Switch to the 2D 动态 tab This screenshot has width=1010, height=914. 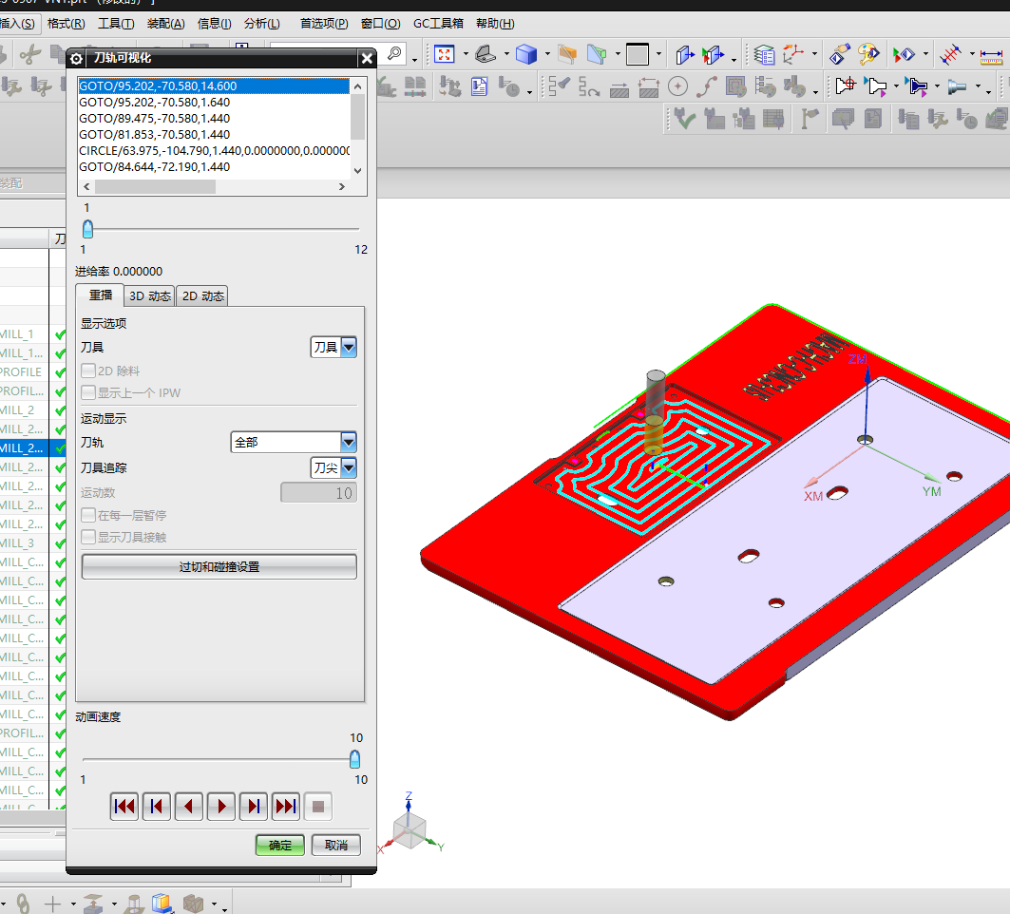tap(202, 296)
